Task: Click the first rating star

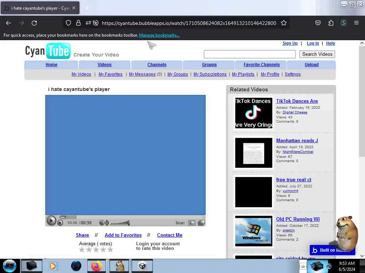Action: (82, 250)
